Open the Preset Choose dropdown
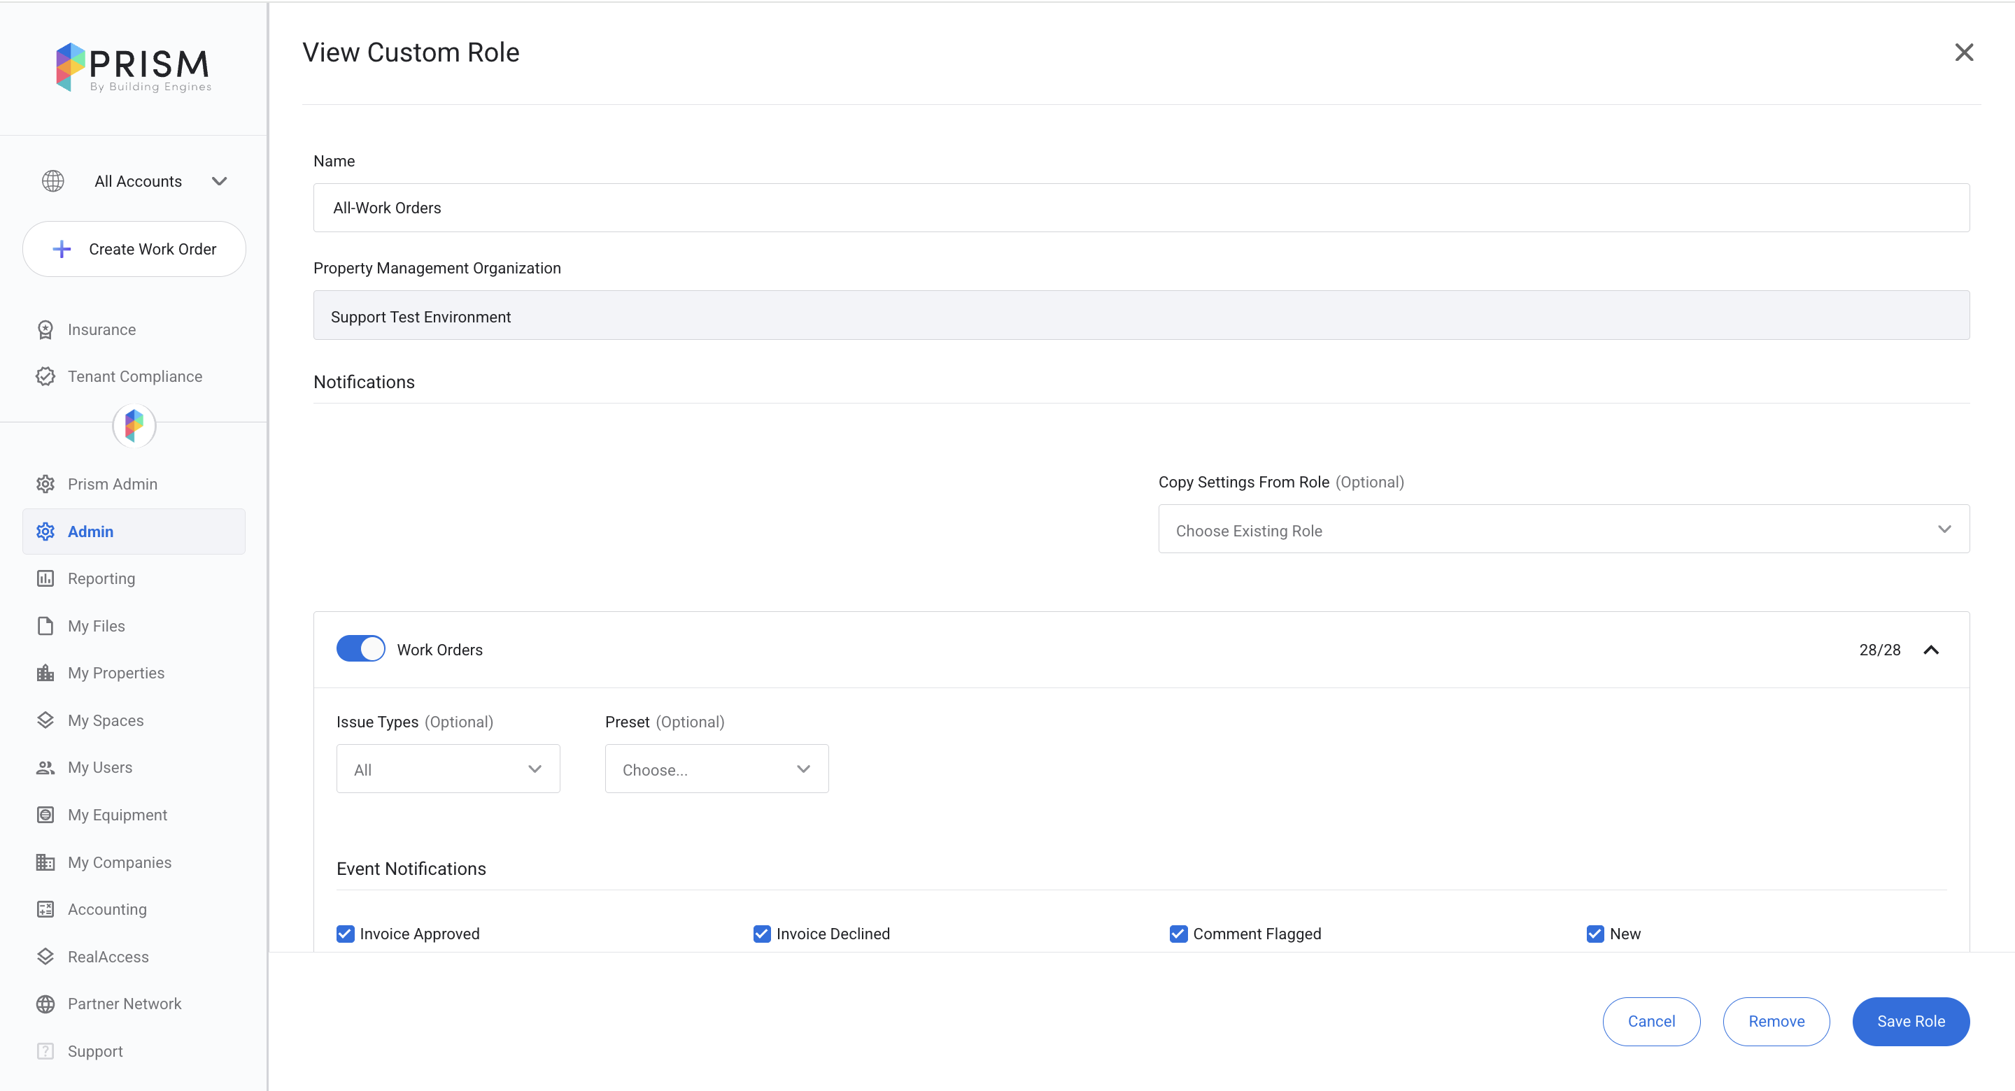Screen dimensions: 2015x1091 (716, 769)
